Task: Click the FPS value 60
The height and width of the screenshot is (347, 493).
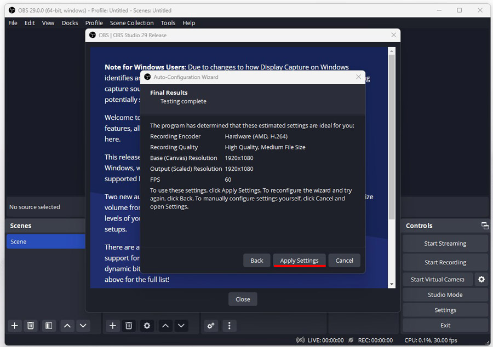Action: [228, 180]
